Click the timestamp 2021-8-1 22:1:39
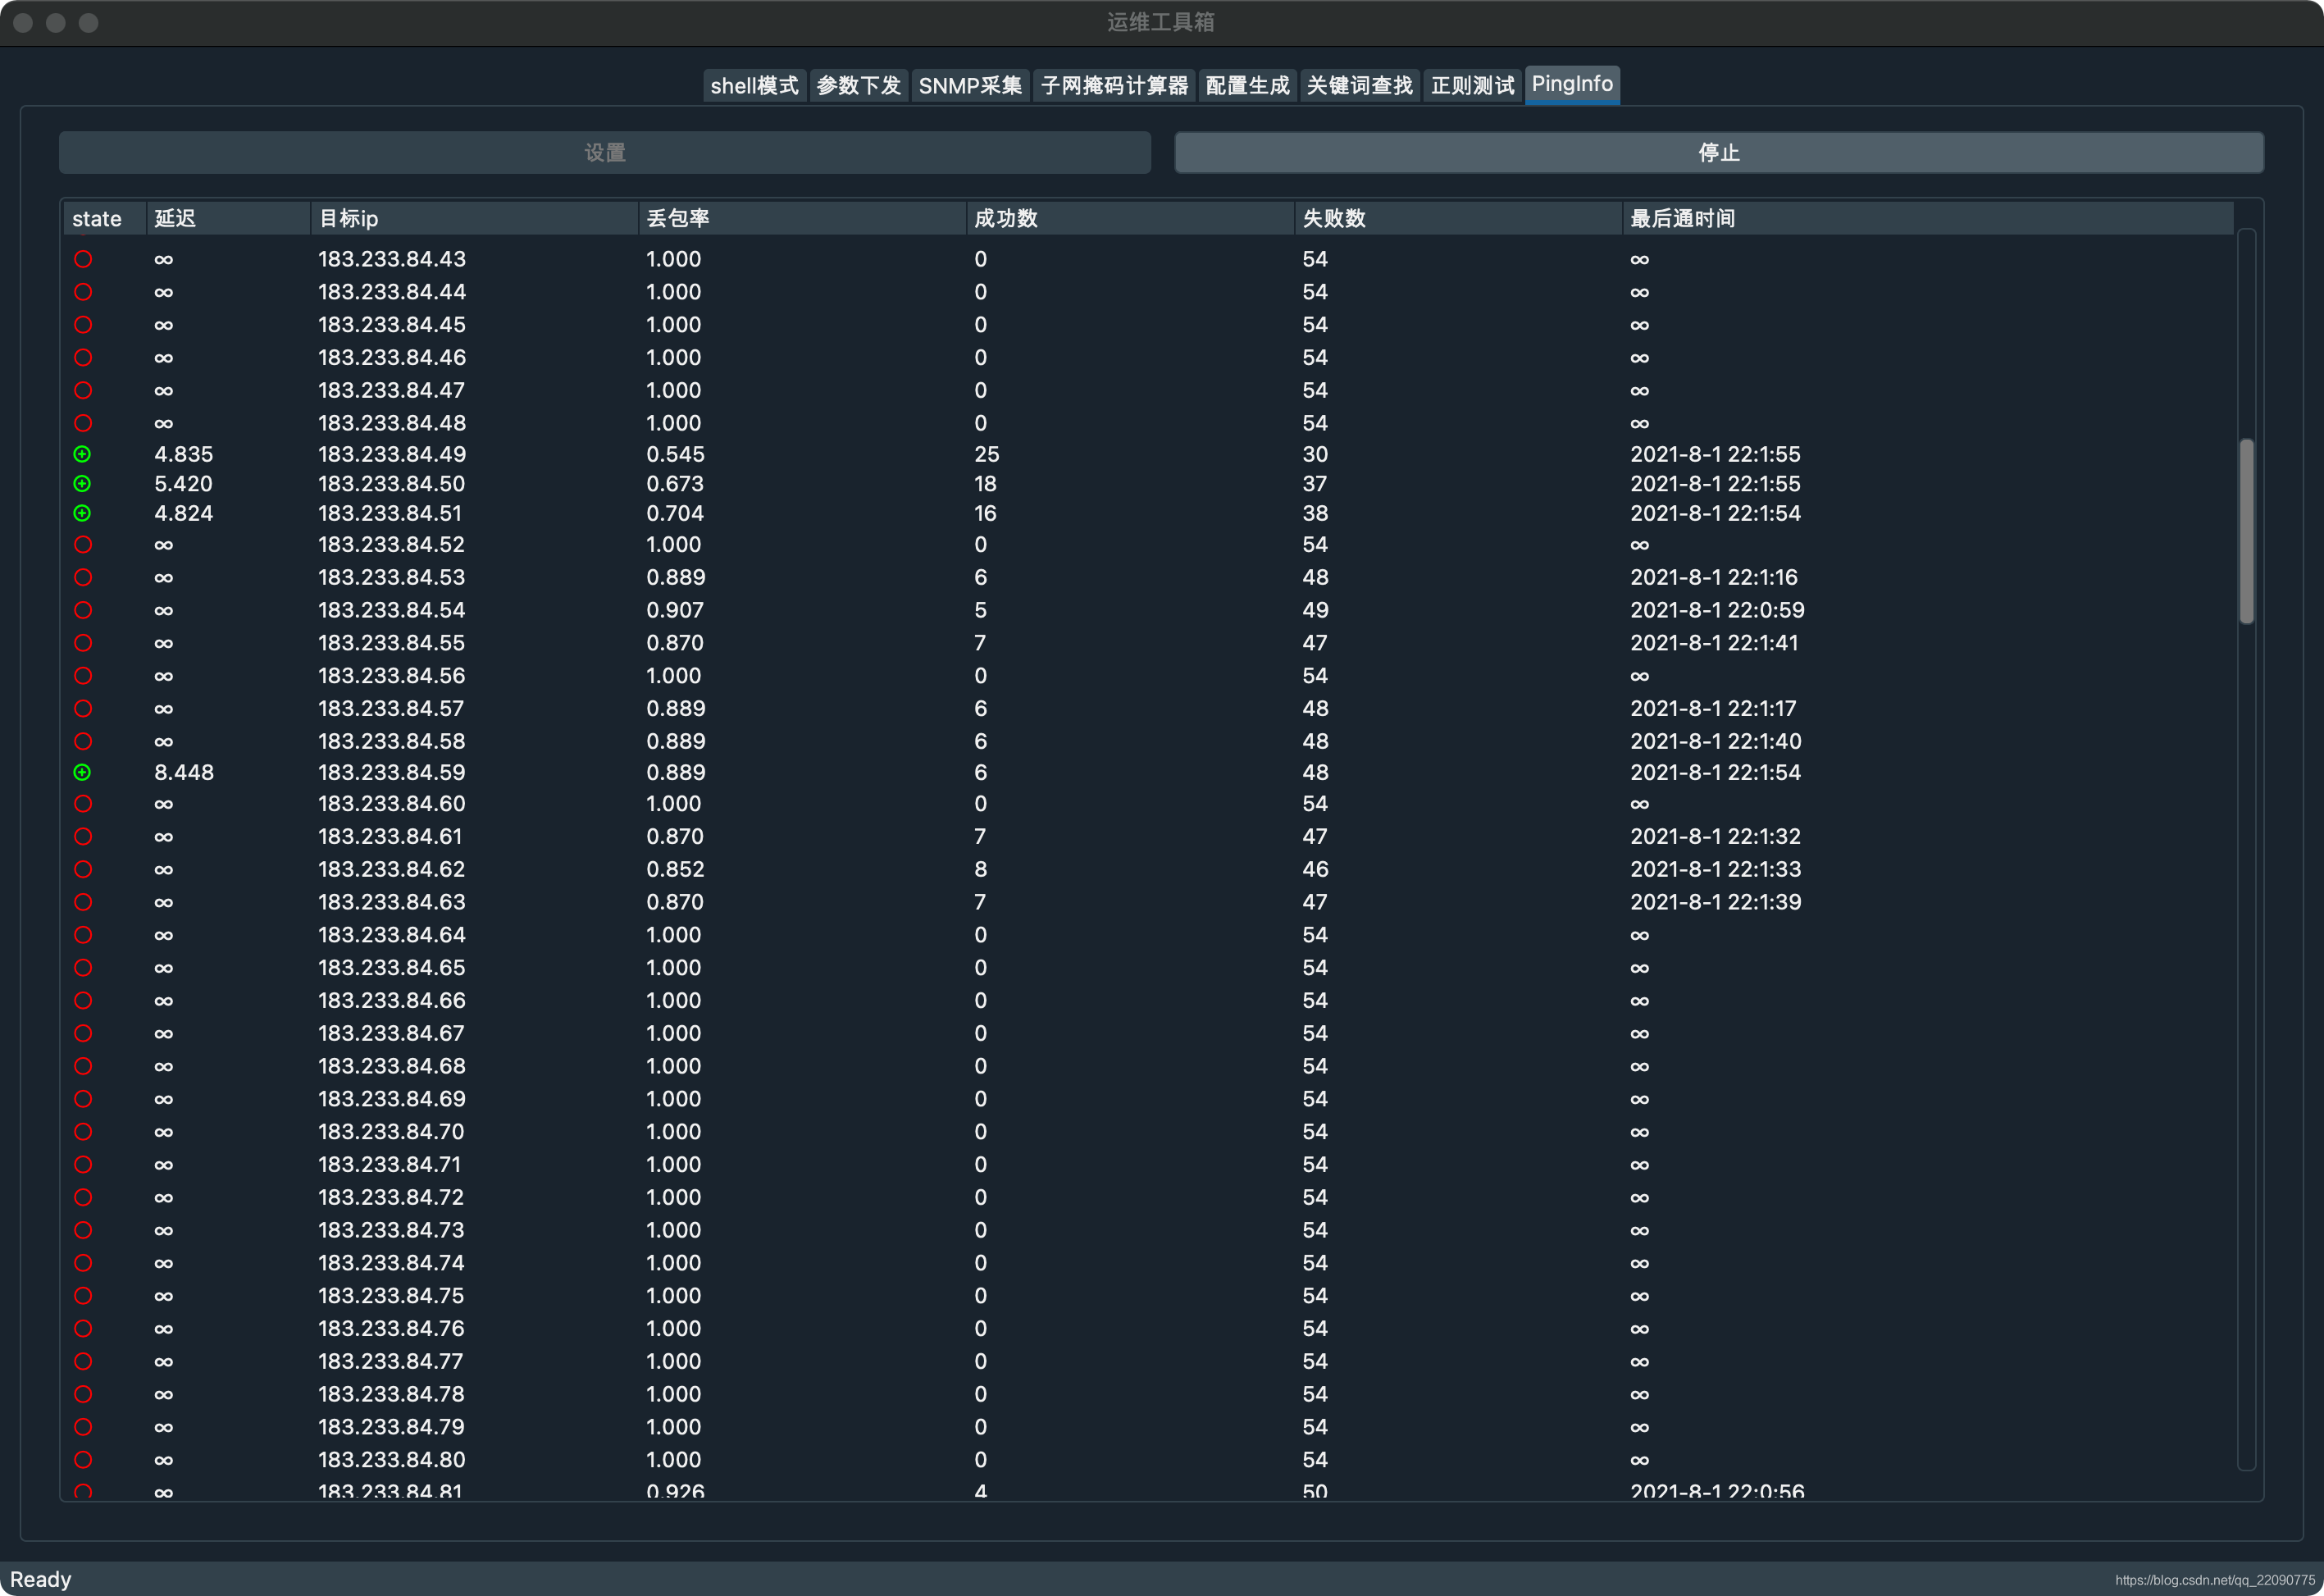This screenshot has height=1596, width=2324. click(x=1715, y=902)
